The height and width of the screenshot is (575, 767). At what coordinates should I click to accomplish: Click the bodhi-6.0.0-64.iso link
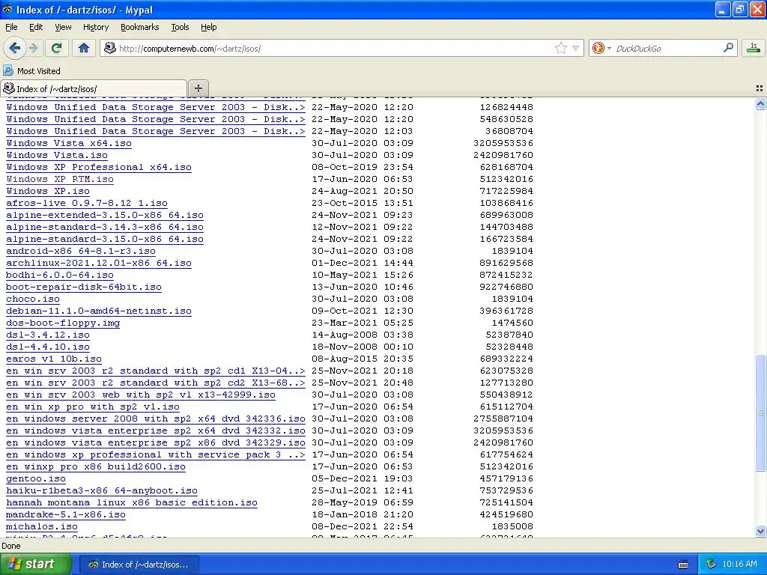60,275
